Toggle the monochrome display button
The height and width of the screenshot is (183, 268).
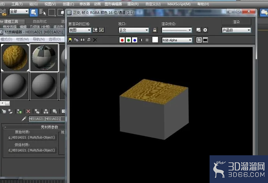tap(147, 40)
